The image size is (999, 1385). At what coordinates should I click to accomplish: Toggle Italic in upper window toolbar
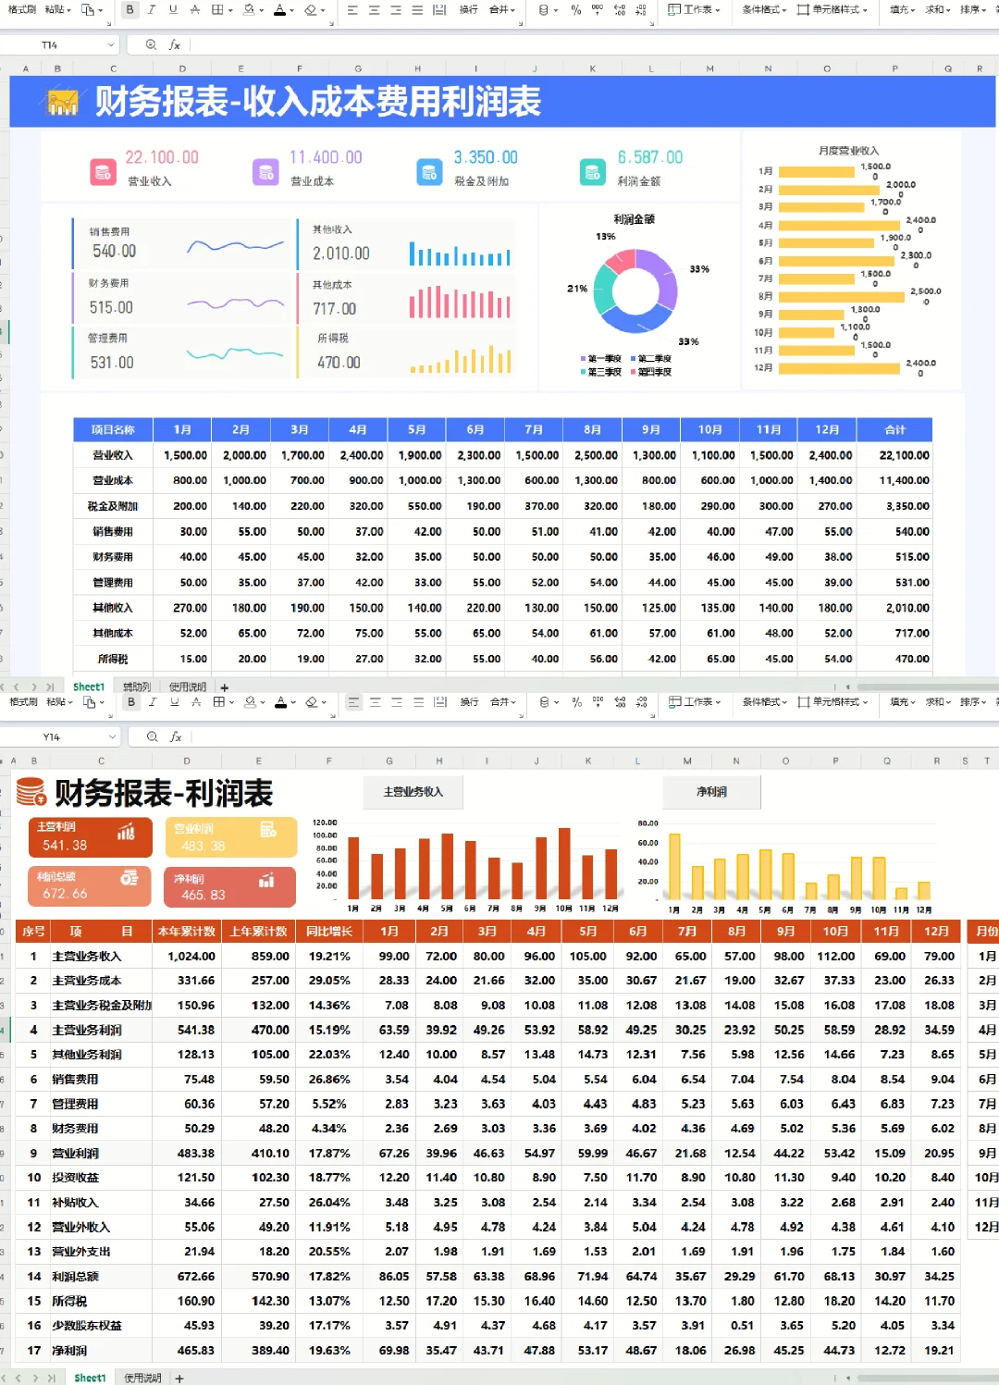pyautogui.click(x=152, y=10)
